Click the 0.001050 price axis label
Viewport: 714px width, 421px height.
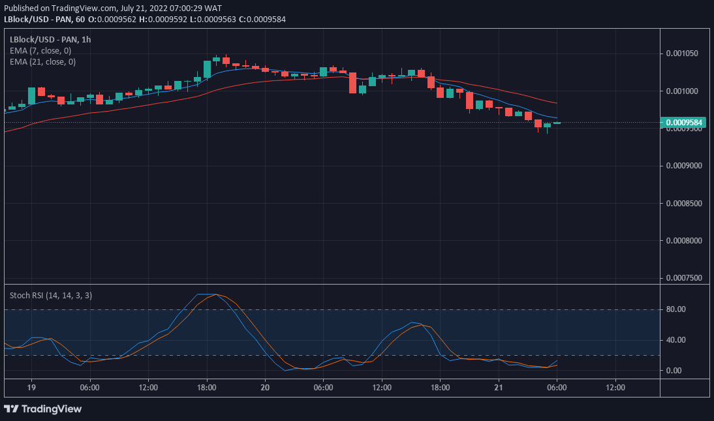pyautogui.click(x=681, y=54)
